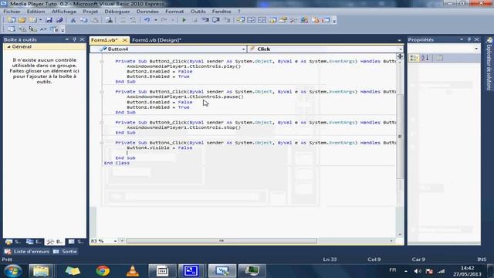Open the Format menu
Viewport: 494px width, 278px height.
coord(174,12)
